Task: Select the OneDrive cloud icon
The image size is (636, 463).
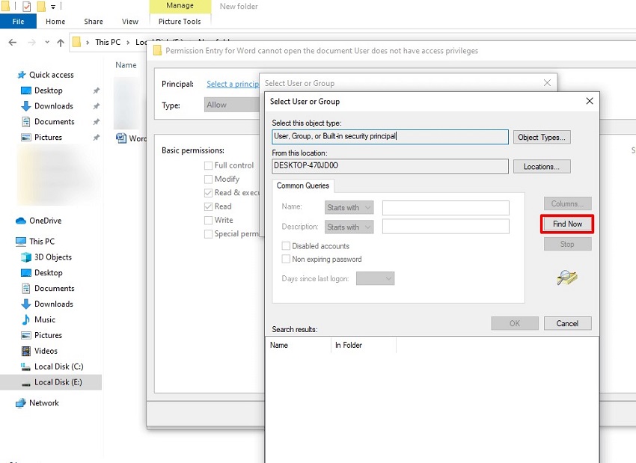Action: pos(21,221)
